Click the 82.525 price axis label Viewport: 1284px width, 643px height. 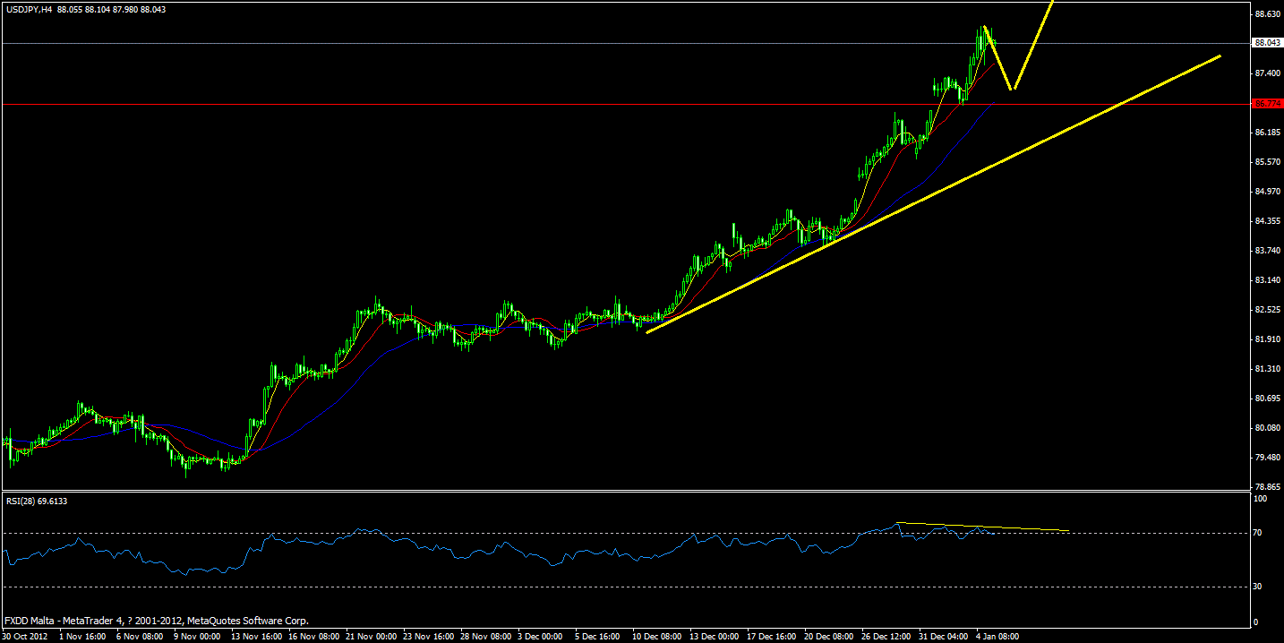[x=1266, y=309]
